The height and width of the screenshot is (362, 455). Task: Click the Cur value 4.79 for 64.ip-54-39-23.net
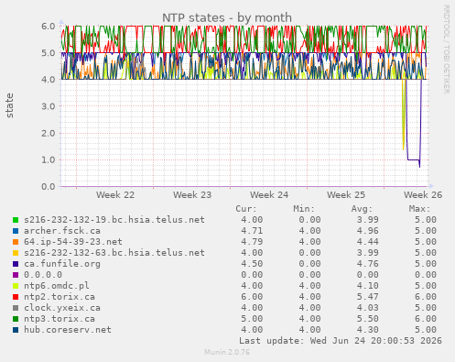pos(252,242)
